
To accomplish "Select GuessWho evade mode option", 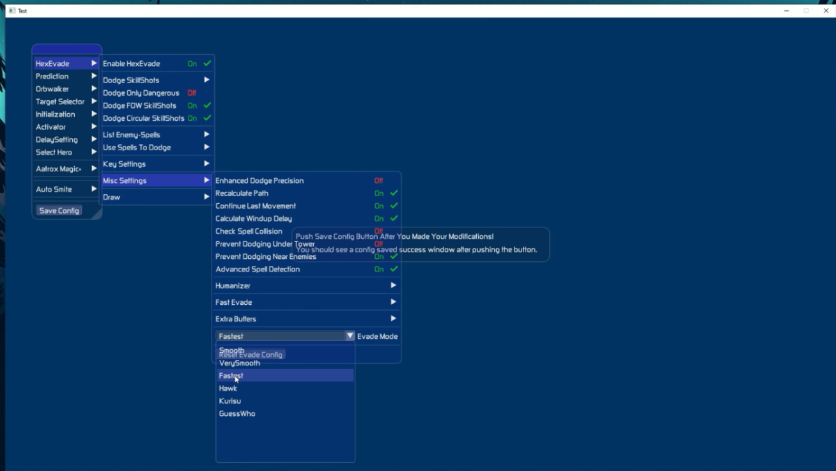I will [237, 414].
